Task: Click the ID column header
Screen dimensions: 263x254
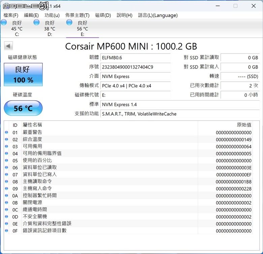Action: tap(15, 125)
